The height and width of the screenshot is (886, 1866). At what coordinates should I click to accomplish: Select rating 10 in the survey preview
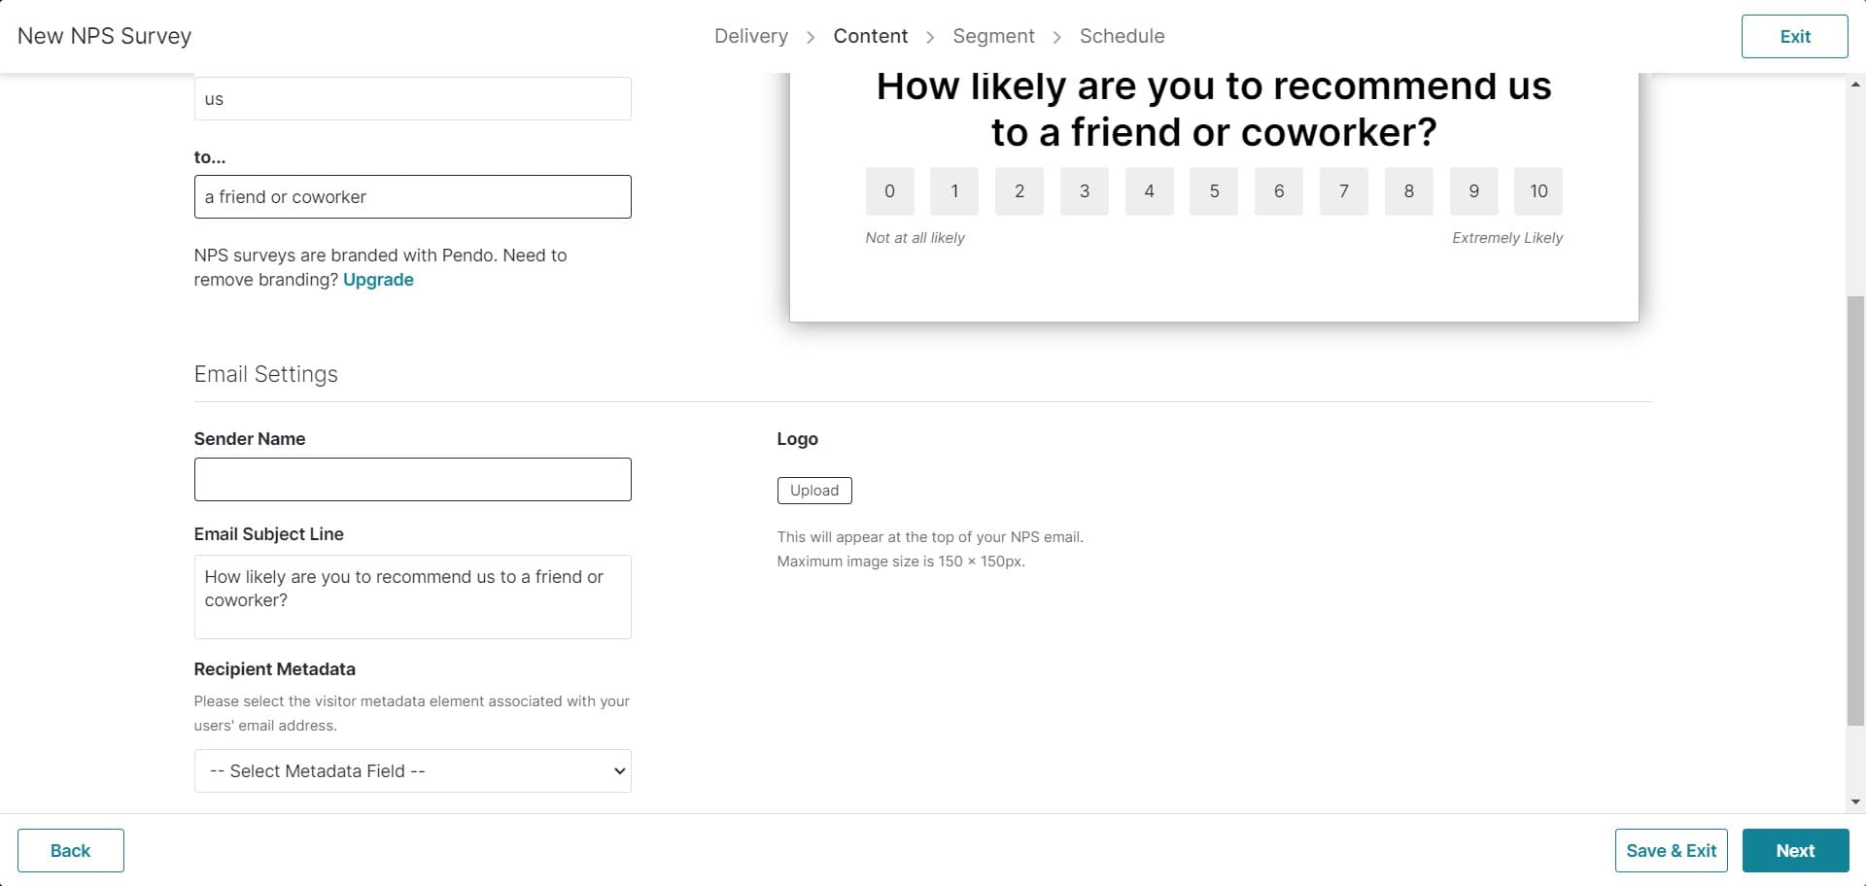[1538, 191]
